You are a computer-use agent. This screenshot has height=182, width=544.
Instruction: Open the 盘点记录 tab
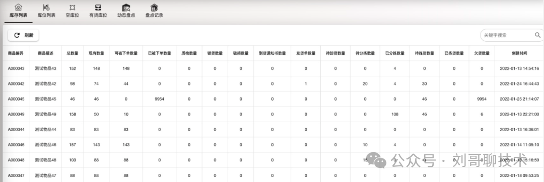coord(154,11)
